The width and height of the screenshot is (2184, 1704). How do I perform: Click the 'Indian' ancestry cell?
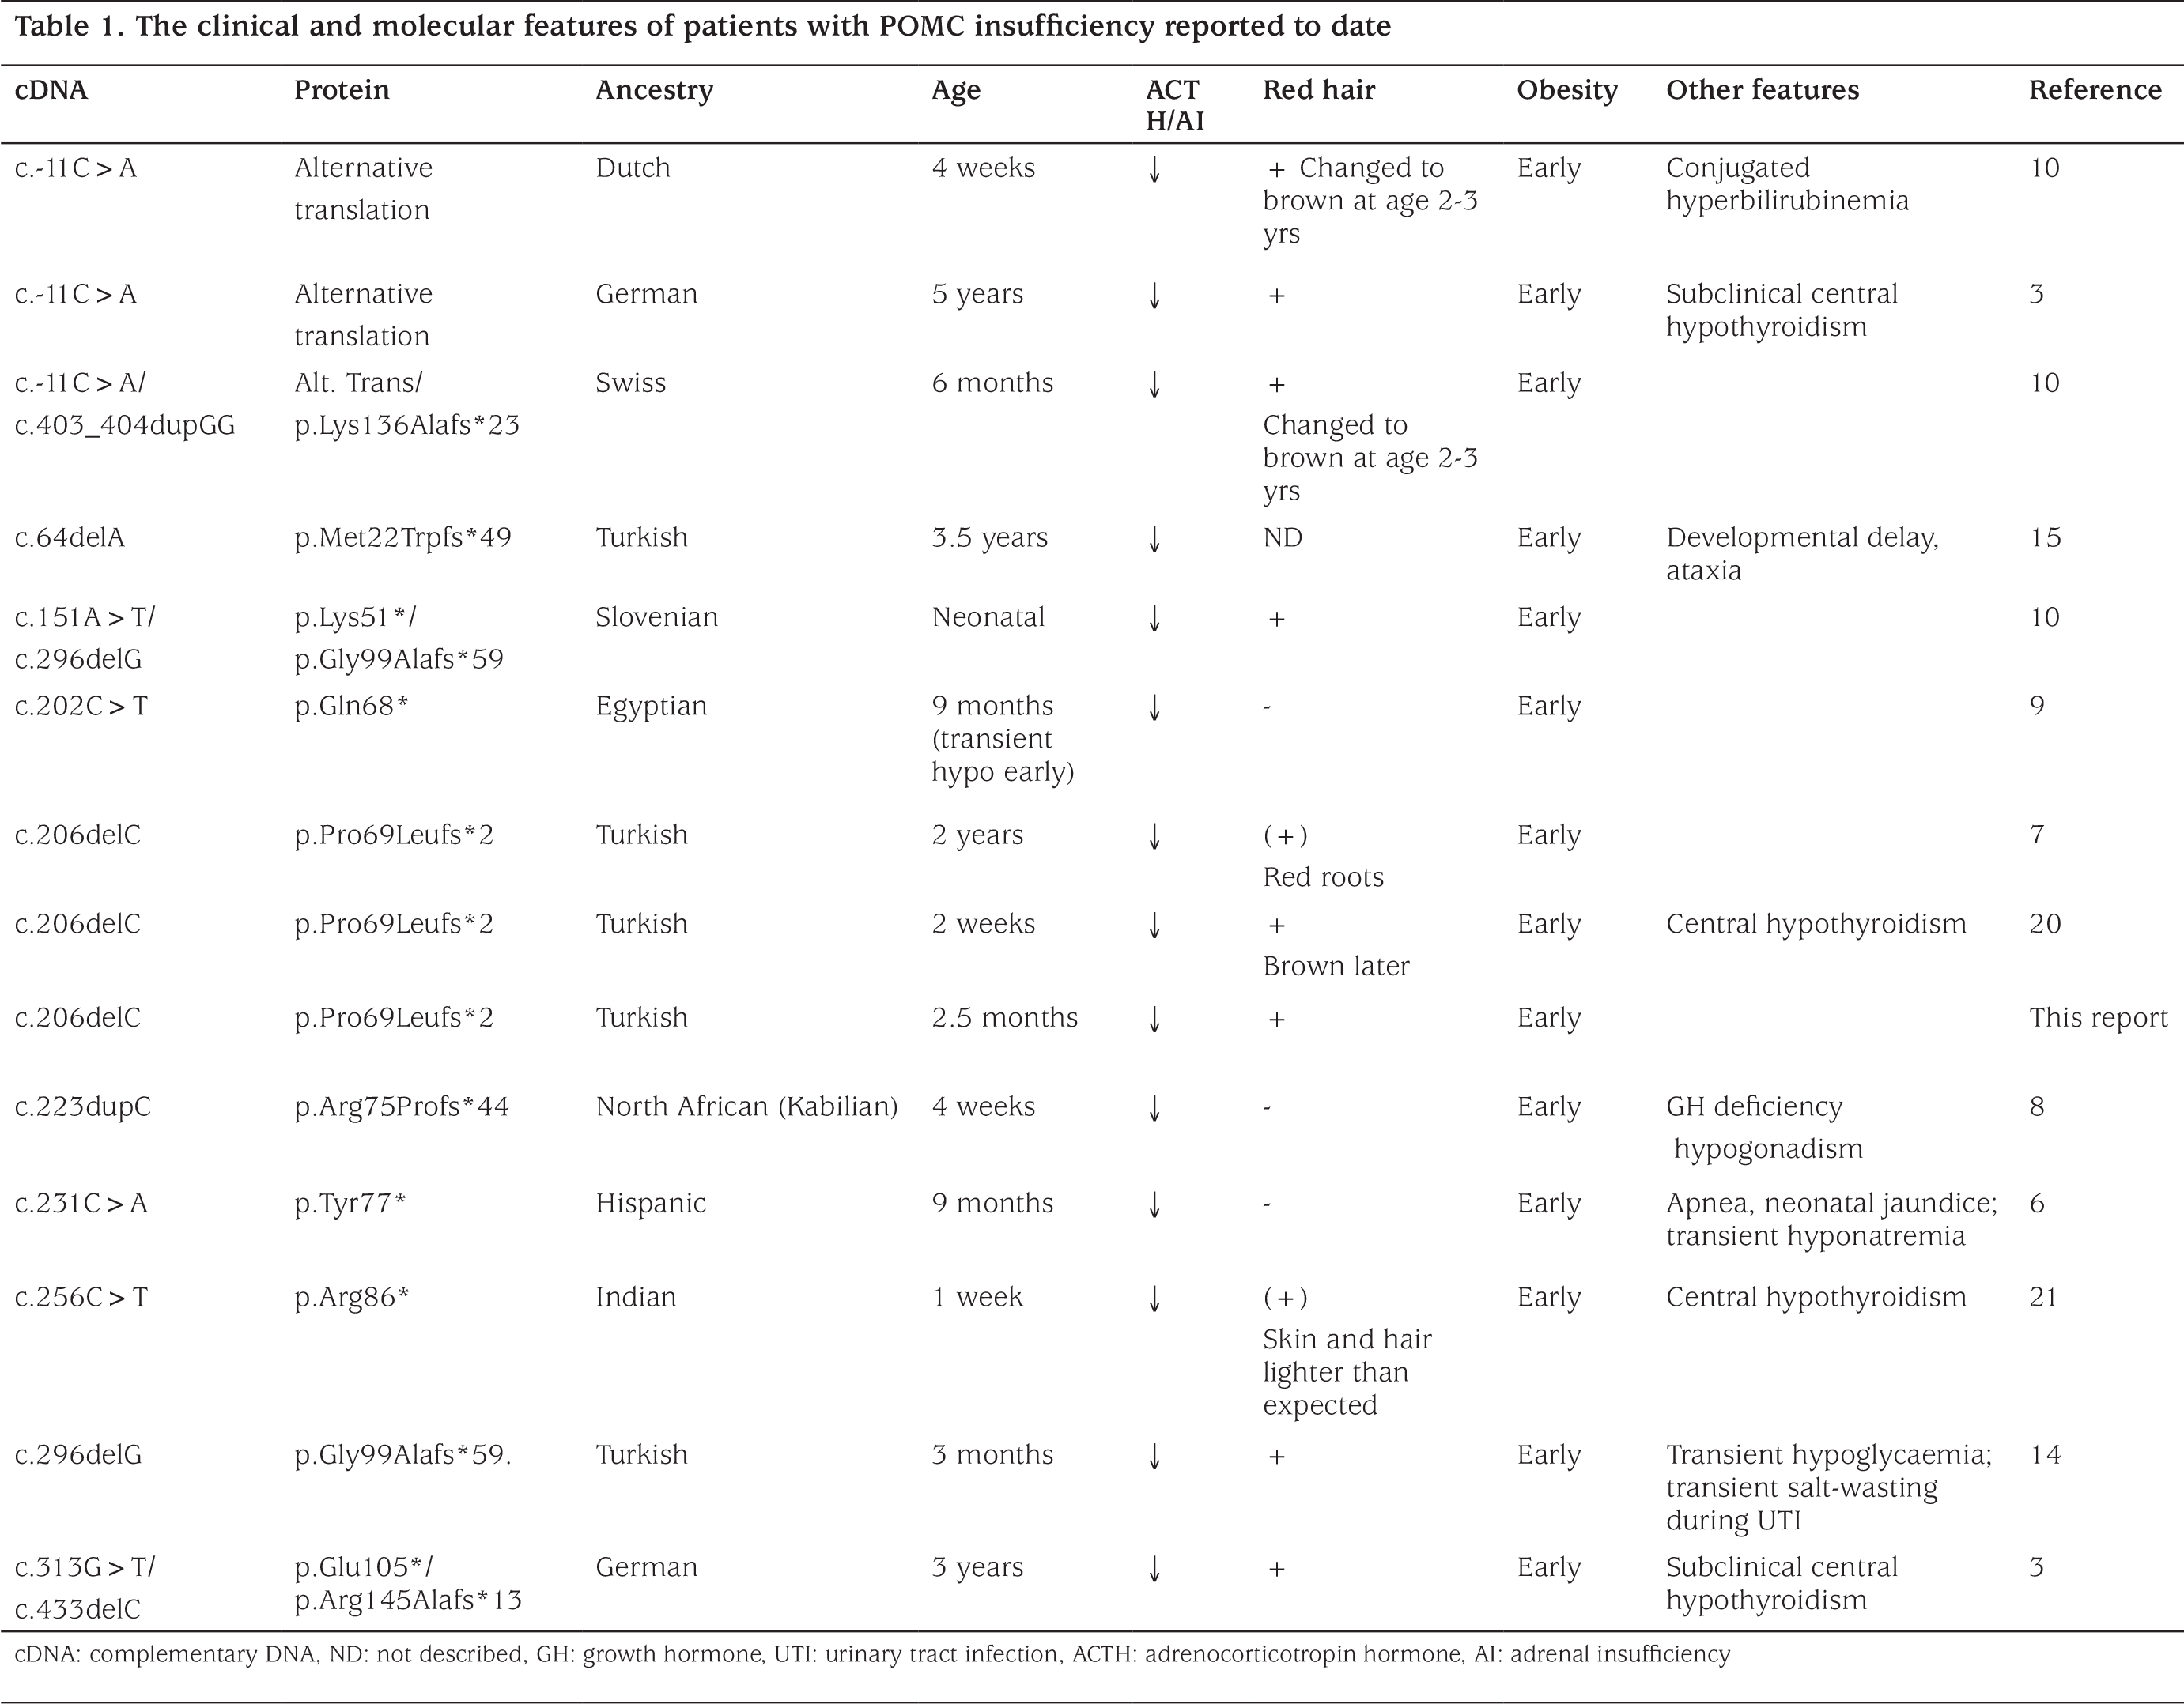[x=636, y=1296]
